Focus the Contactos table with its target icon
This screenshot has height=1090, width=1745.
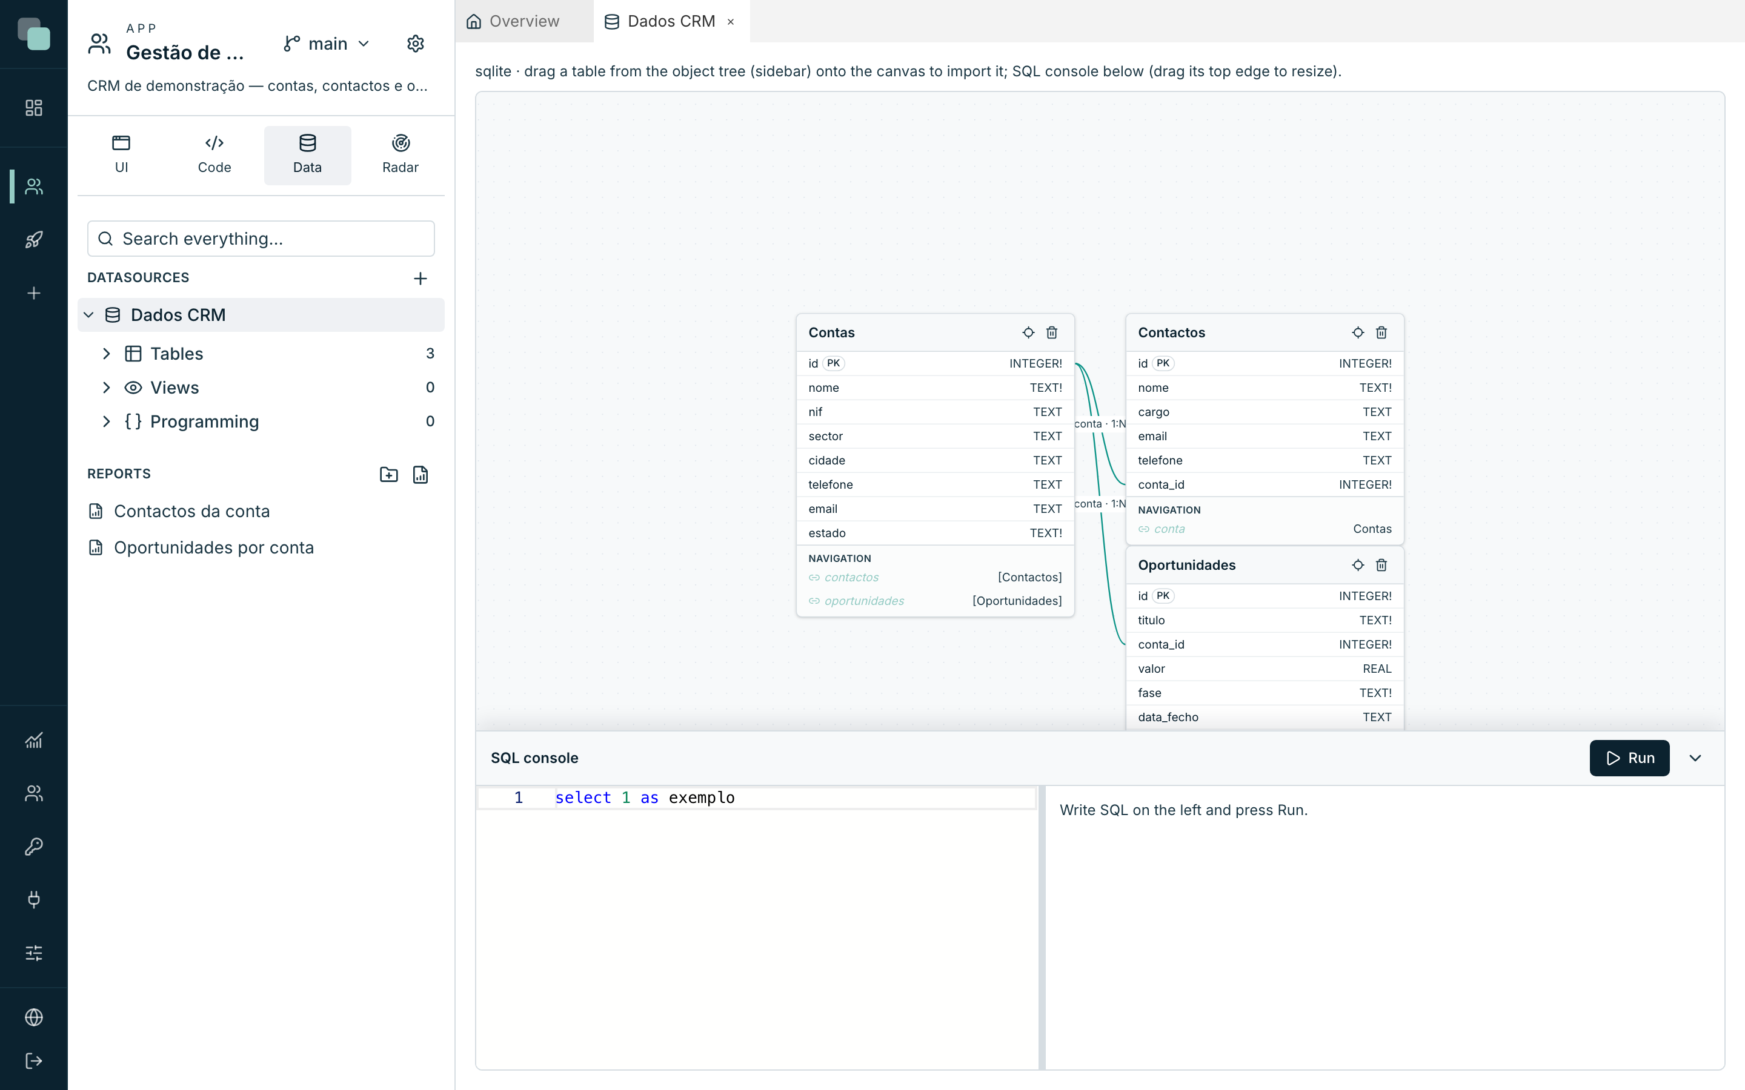click(1358, 332)
